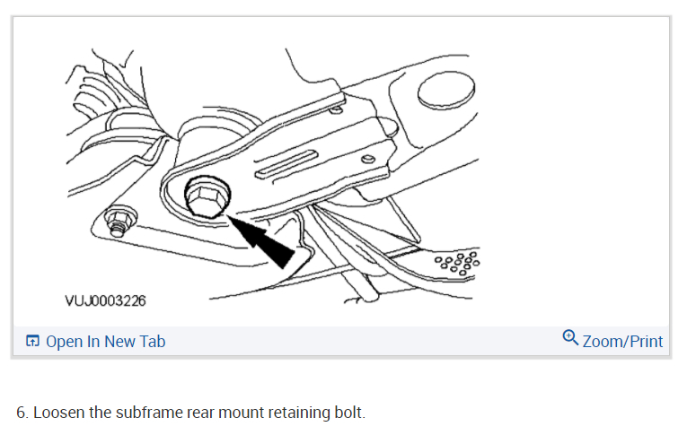Viewport: 696px width, 444px height.
Task: Click the cluster of small perforated holes
Action: pos(458,264)
